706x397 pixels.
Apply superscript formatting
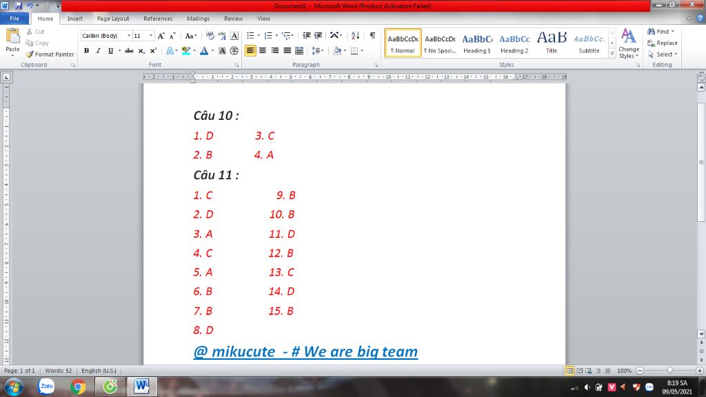point(153,51)
